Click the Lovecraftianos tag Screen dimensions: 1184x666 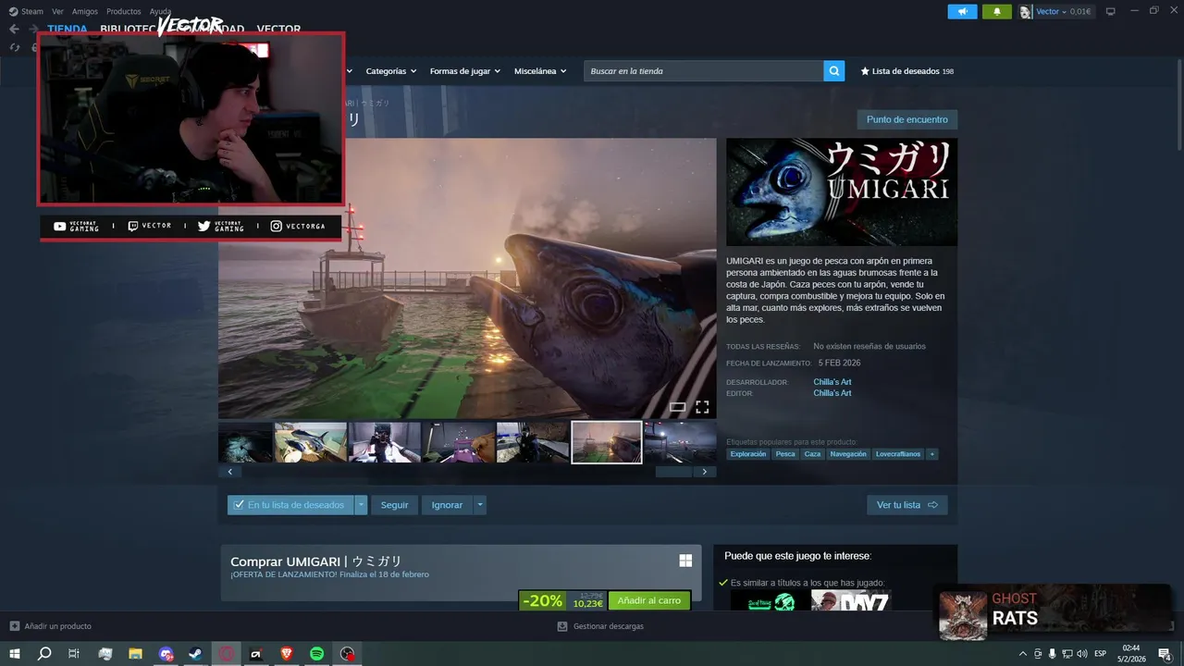[898, 454]
